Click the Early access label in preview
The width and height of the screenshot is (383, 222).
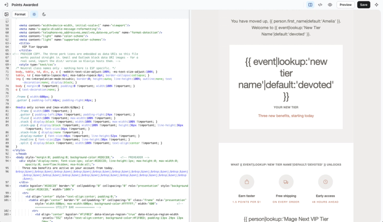pos(326,196)
